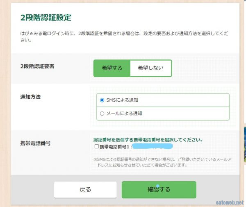Viewport: 246px width, 207px height.
Task: Click the satoweb.net watermark
Action: [230, 202]
